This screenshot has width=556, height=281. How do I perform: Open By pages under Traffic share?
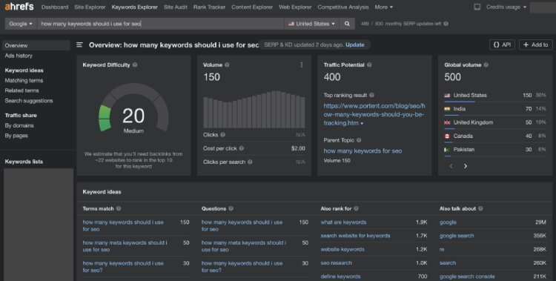pos(16,136)
